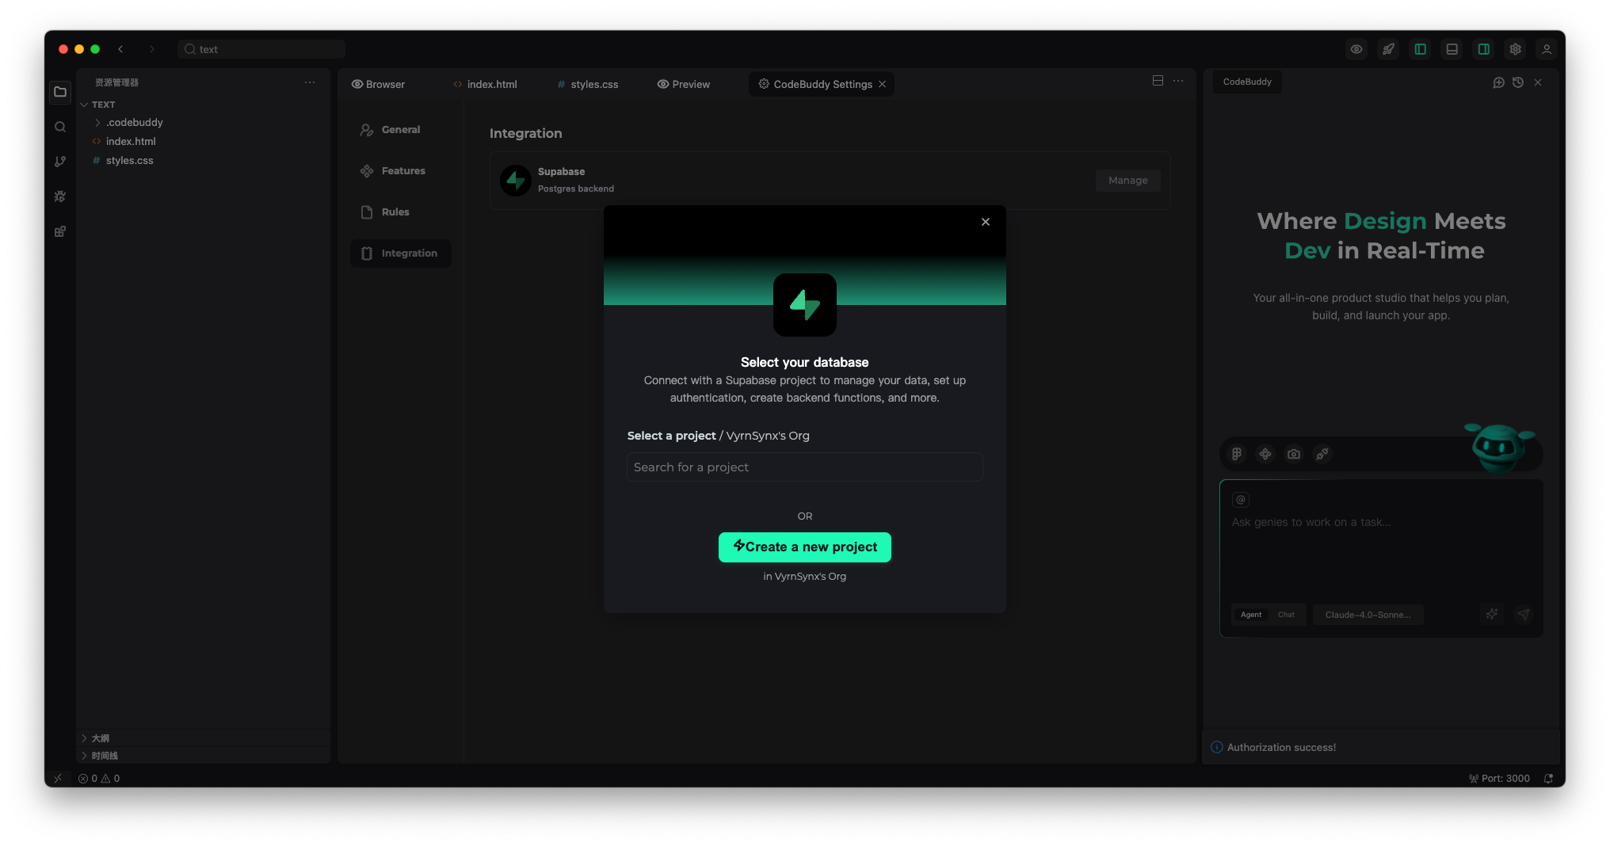Open chat history clock icon
The image size is (1610, 846).
point(1518,82)
